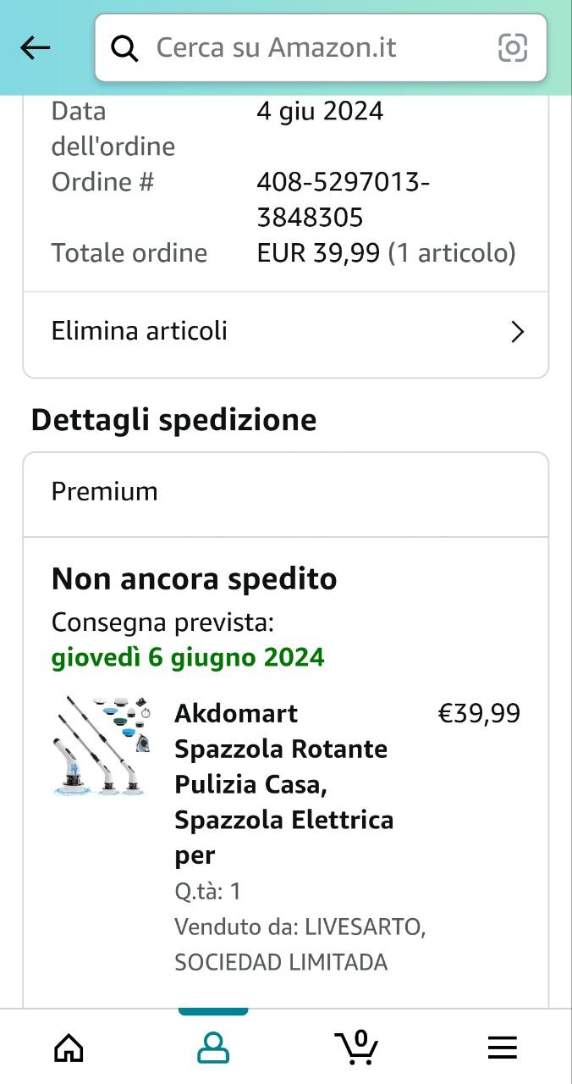Click the magnifier search icon
The height and width of the screenshot is (1084, 572).
click(125, 48)
